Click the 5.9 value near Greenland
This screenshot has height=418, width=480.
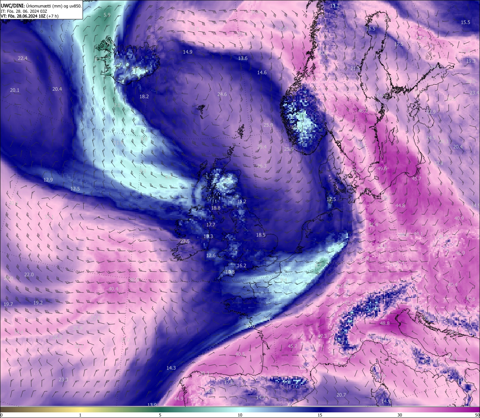coord(107,15)
